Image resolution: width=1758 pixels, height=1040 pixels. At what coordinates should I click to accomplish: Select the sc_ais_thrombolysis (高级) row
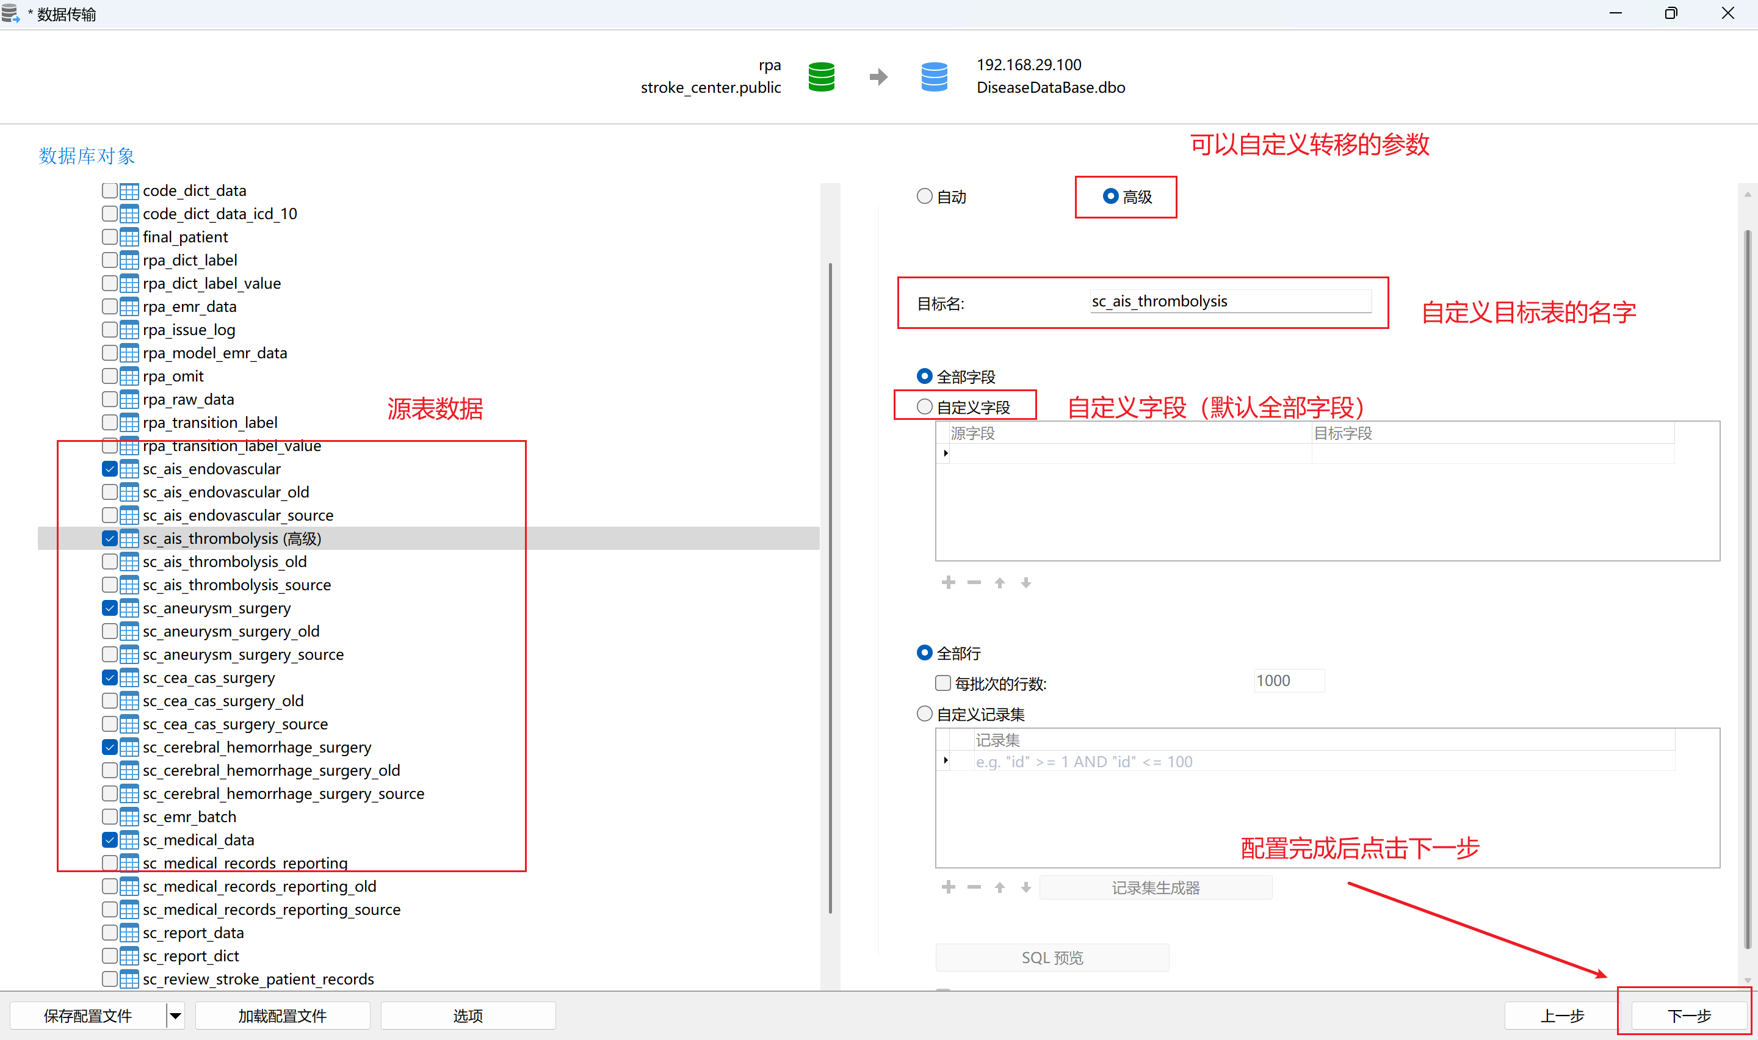pyautogui.click(x=429, y=538)
